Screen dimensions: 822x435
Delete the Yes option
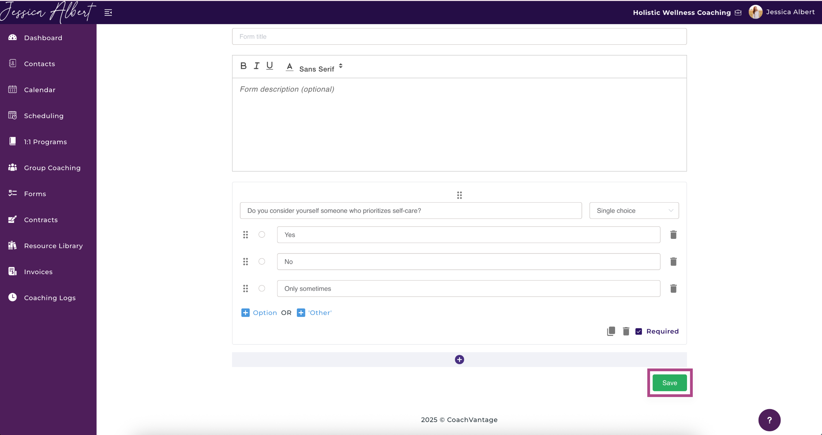coord(673,235)
